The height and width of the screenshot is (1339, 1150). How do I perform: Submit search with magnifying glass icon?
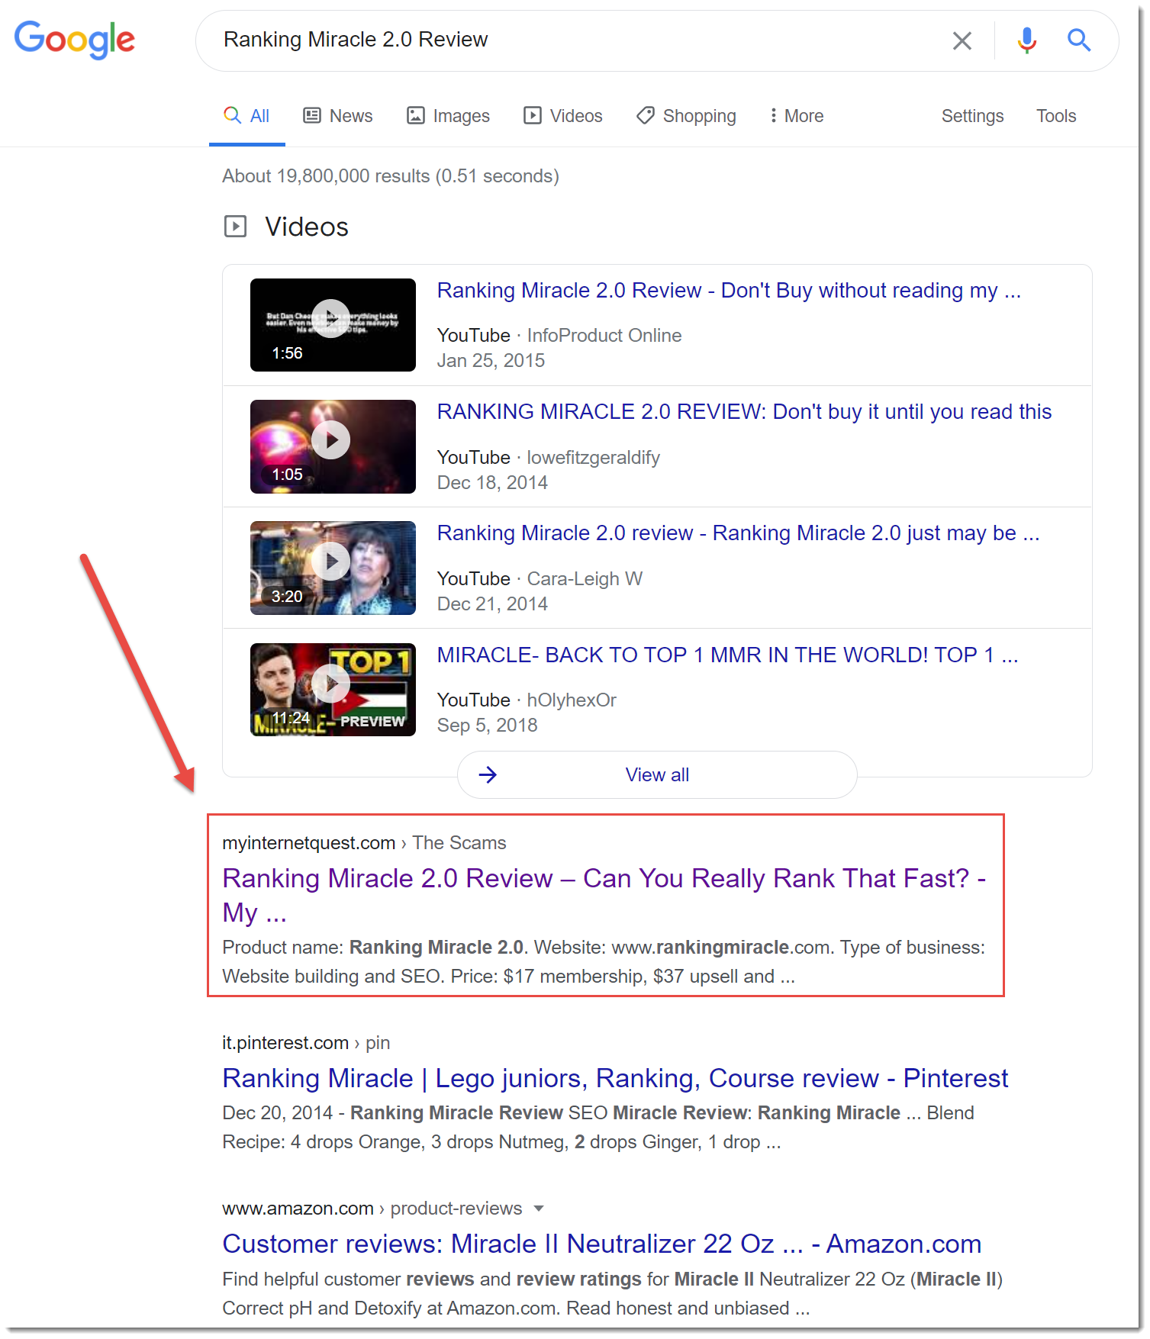(1078, 40)
